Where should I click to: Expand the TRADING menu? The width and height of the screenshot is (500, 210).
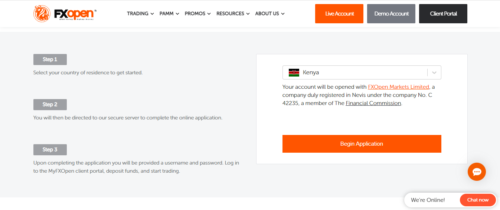coord(140,14)
